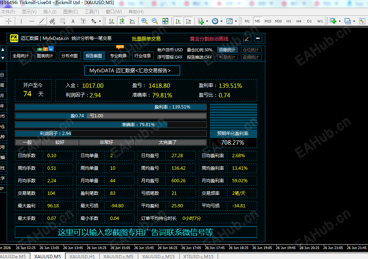Switch to XAUUSD.c,M5 chart tab

119,256
